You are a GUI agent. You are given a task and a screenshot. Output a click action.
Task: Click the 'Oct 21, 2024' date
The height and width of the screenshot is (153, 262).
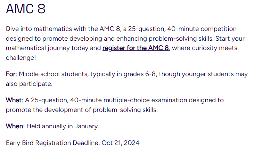pyautogui.click(x=121, y=143)
